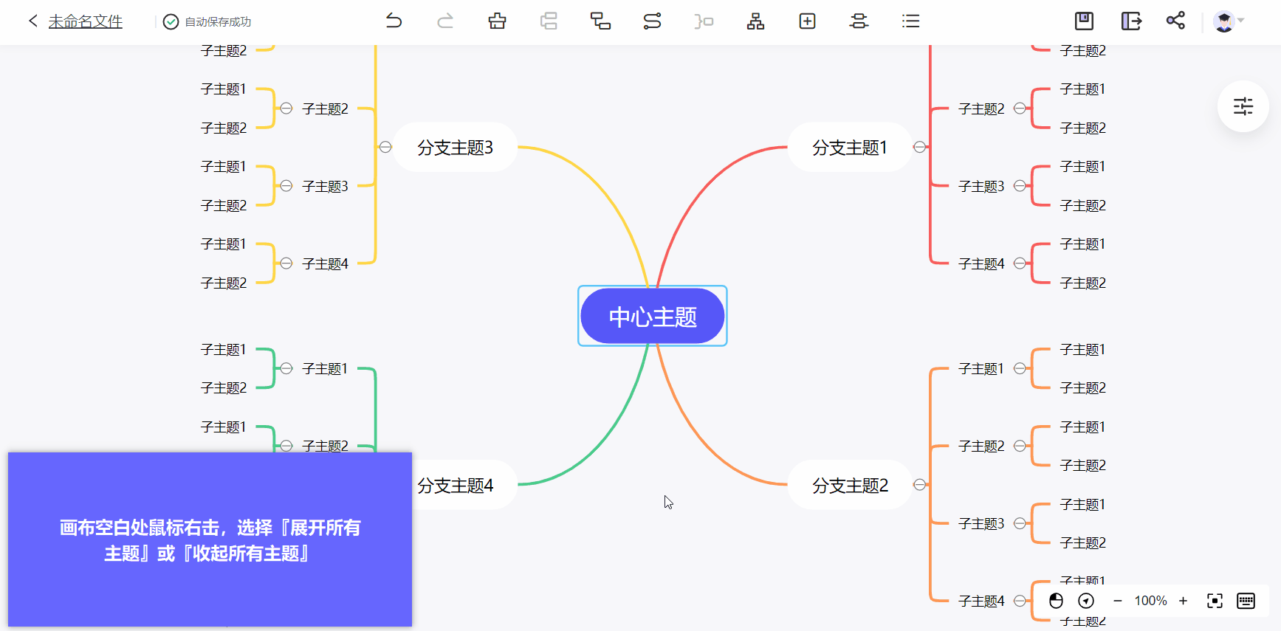Click the share icon at top right
The image size is (1281, 631).
tap(1175, 21)
